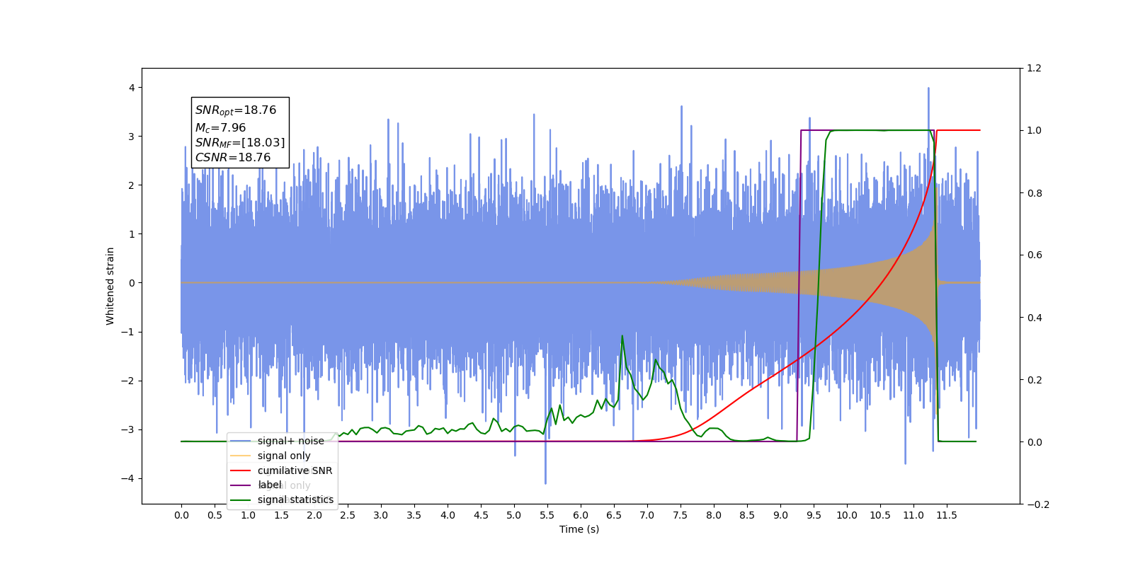Click the CSNR=18.76 annotation line
Viewport: 1133px width, 566px height.
(x=233, y=157)
